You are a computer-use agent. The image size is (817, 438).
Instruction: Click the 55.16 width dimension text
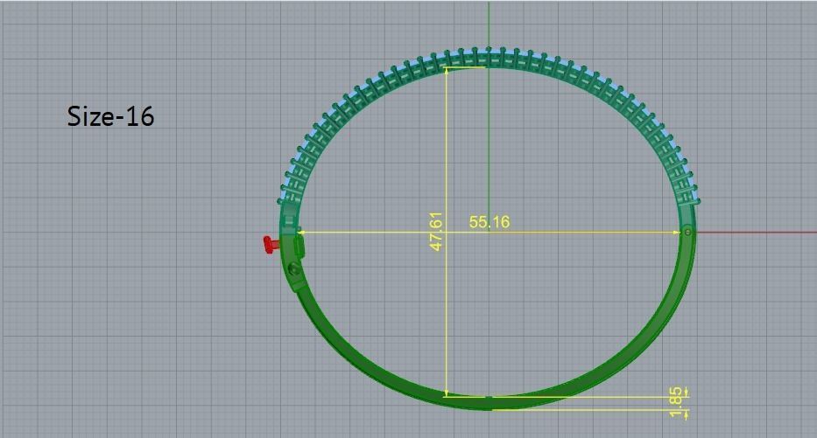coord(489,222)
